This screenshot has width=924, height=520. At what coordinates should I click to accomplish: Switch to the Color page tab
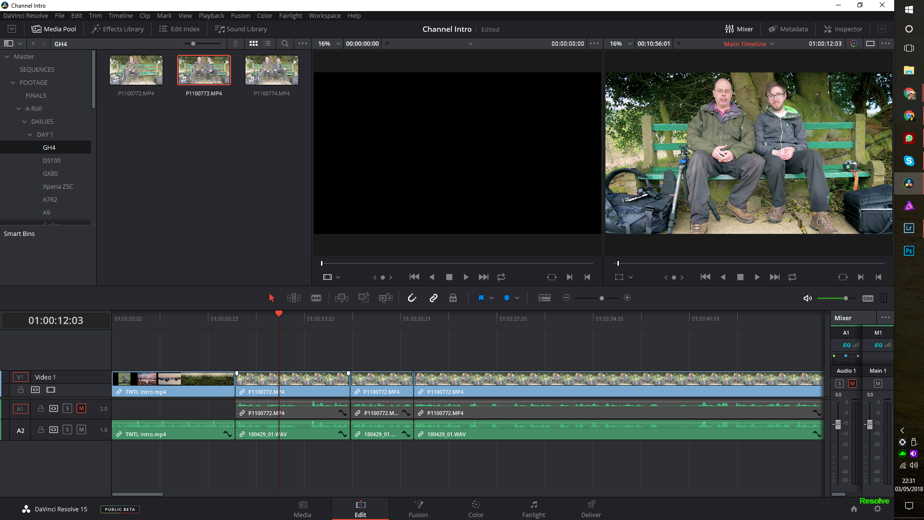coord(475,509)
